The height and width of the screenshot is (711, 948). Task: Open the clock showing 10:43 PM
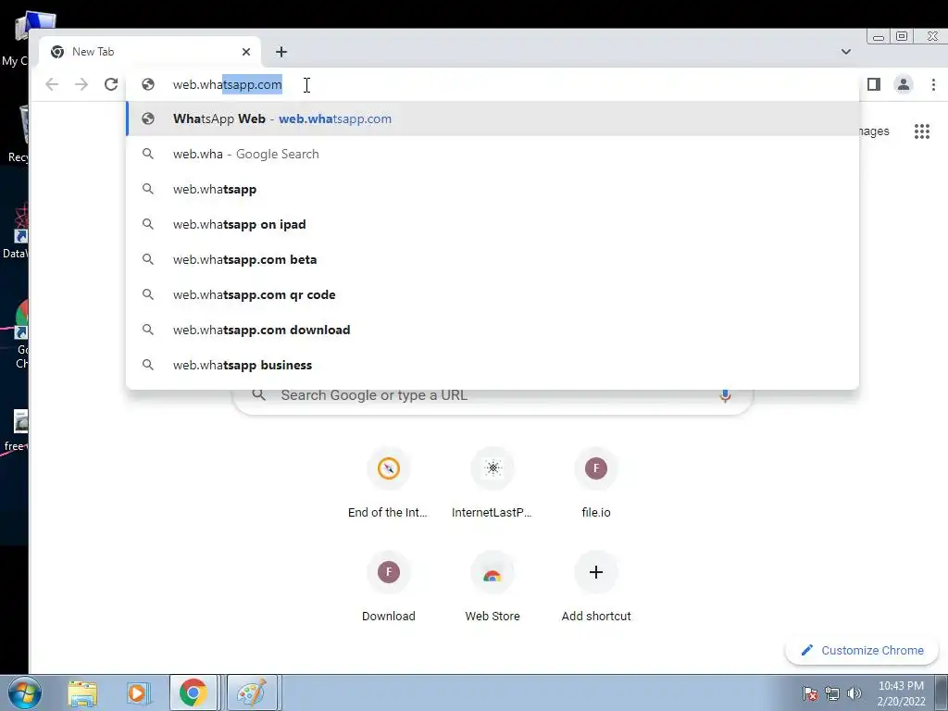(x=901, y=693)
